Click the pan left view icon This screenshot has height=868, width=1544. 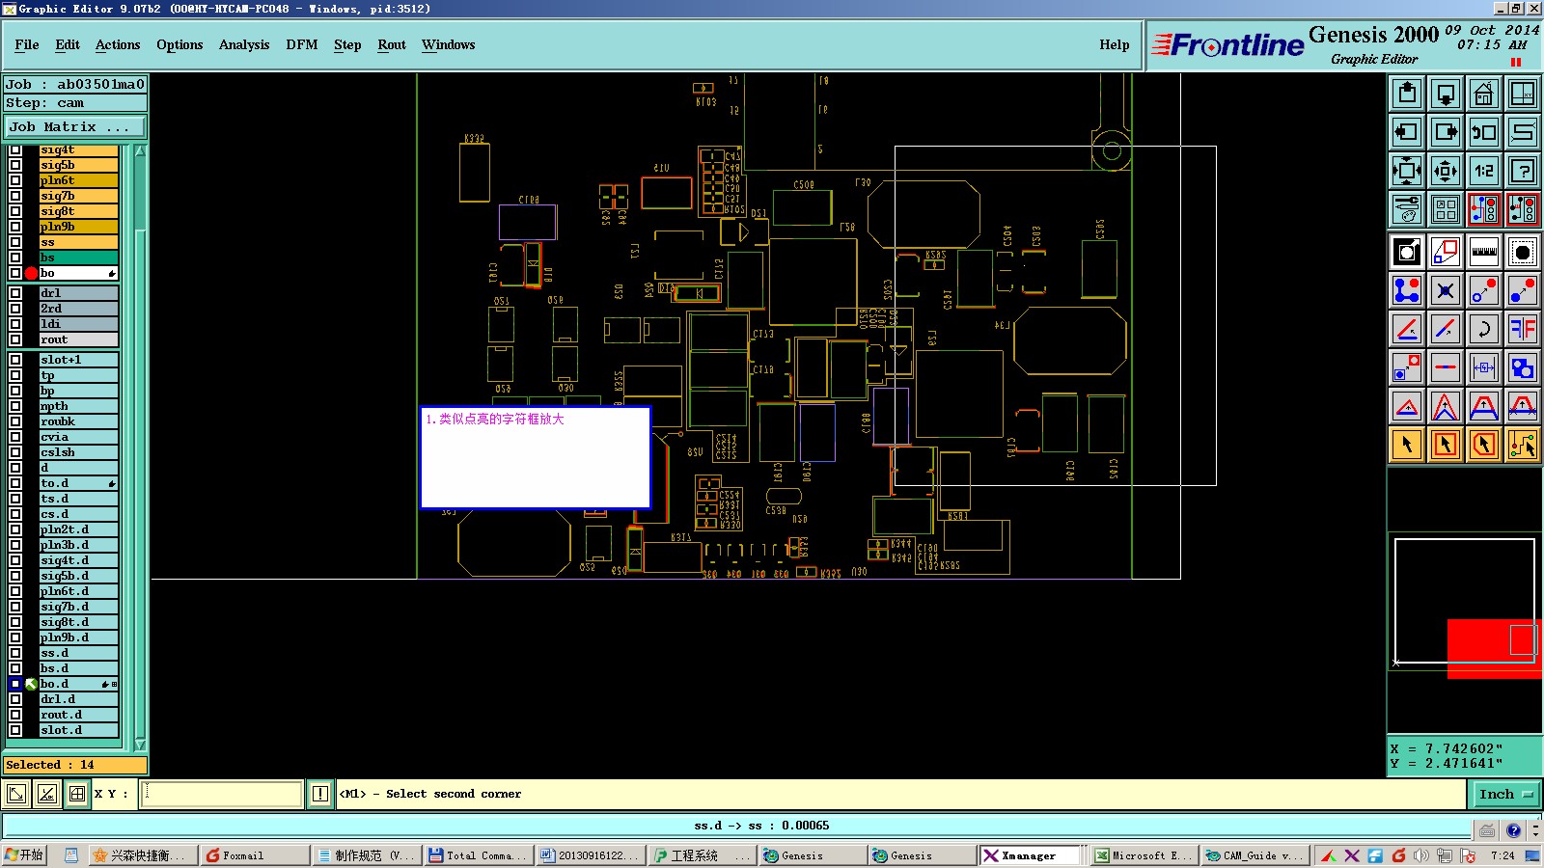tap(1407, 132)
